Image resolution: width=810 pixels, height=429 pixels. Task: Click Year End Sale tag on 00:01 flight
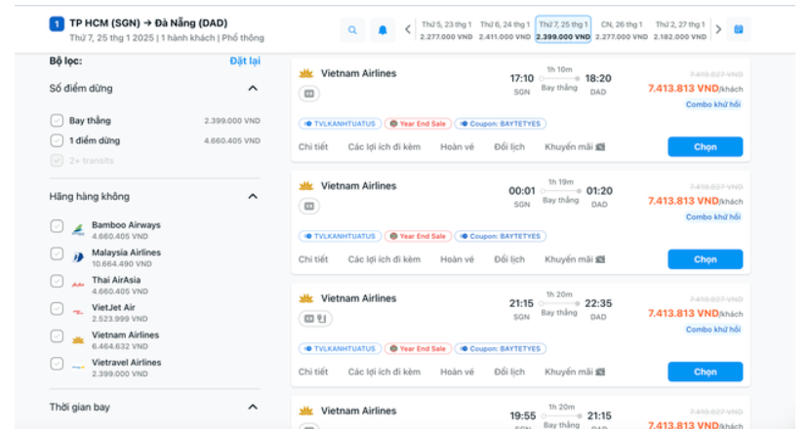(x=418, y=237)
